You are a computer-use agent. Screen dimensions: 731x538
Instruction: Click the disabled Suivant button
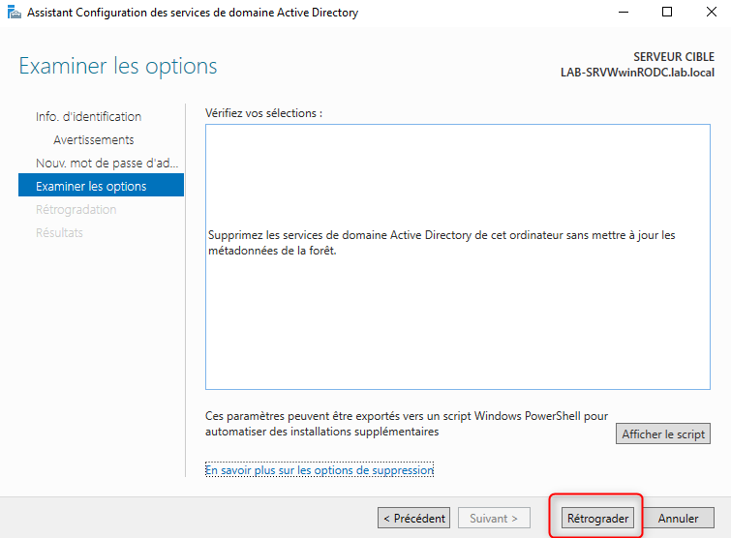point(494,518)
